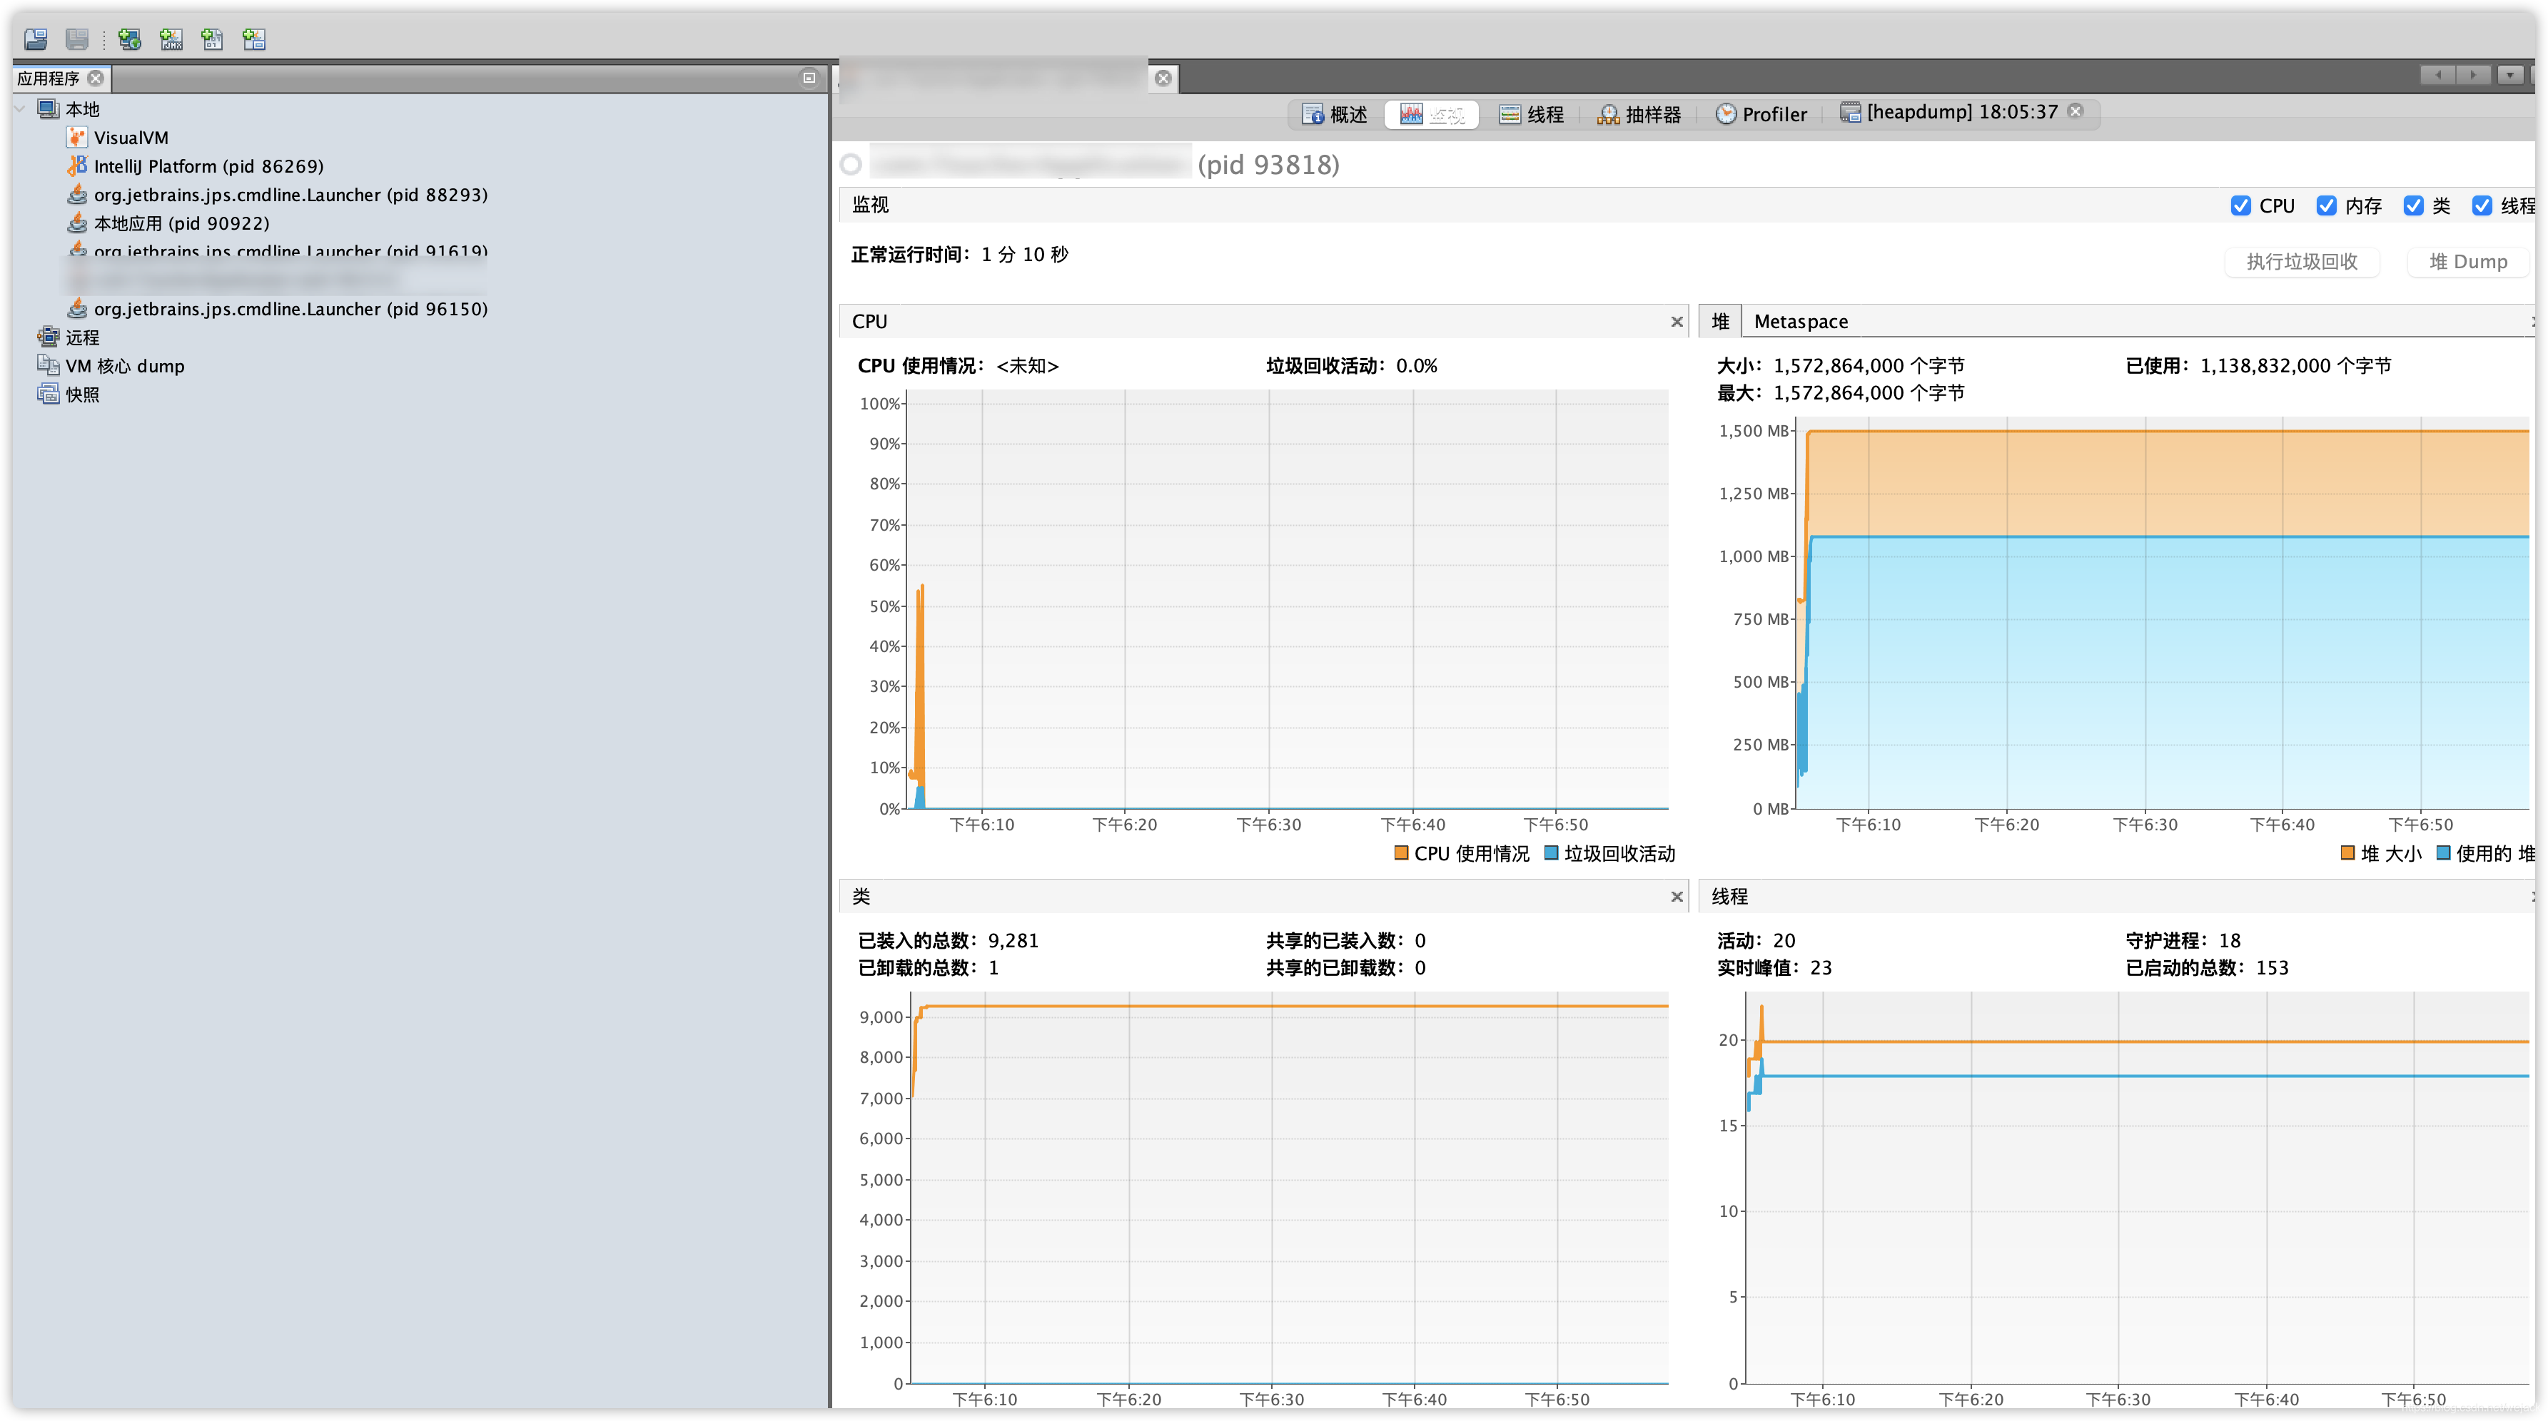Select the 监视 (Monitor) tab
2548x1421 pixels.
click(x=1435, y=112)
